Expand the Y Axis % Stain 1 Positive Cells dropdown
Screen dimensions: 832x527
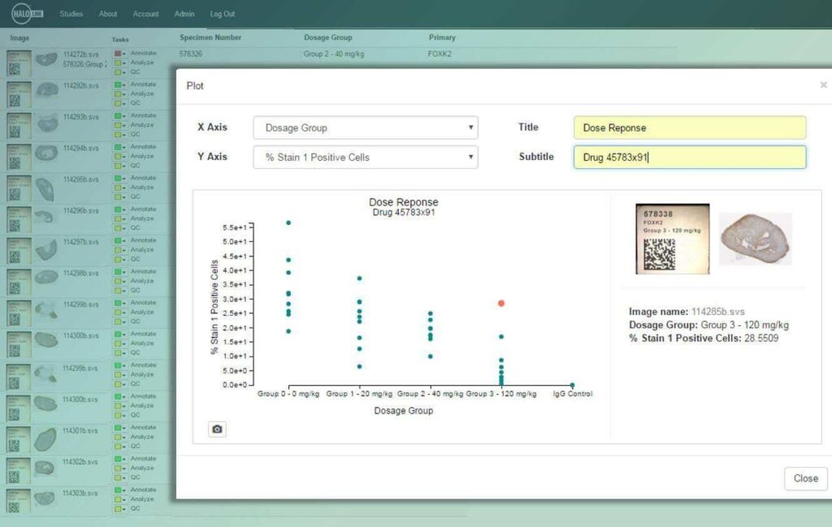[x=365, y=158]
